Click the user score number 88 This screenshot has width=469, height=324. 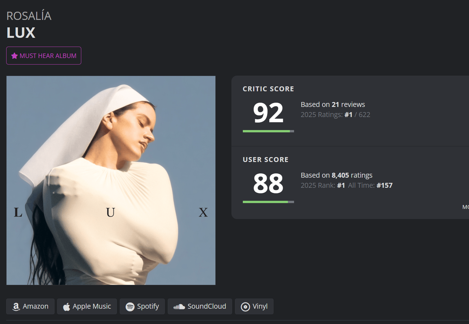pos(268,184)
